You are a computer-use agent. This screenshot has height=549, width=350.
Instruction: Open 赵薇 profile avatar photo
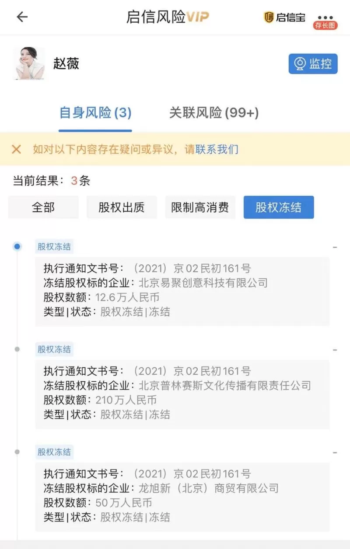click(29, 64)
